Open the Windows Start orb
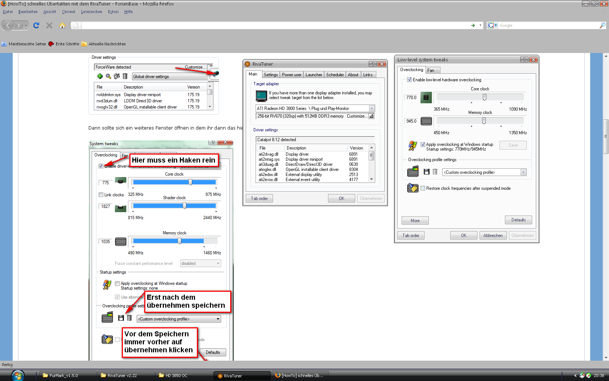 tap(17, 375)
